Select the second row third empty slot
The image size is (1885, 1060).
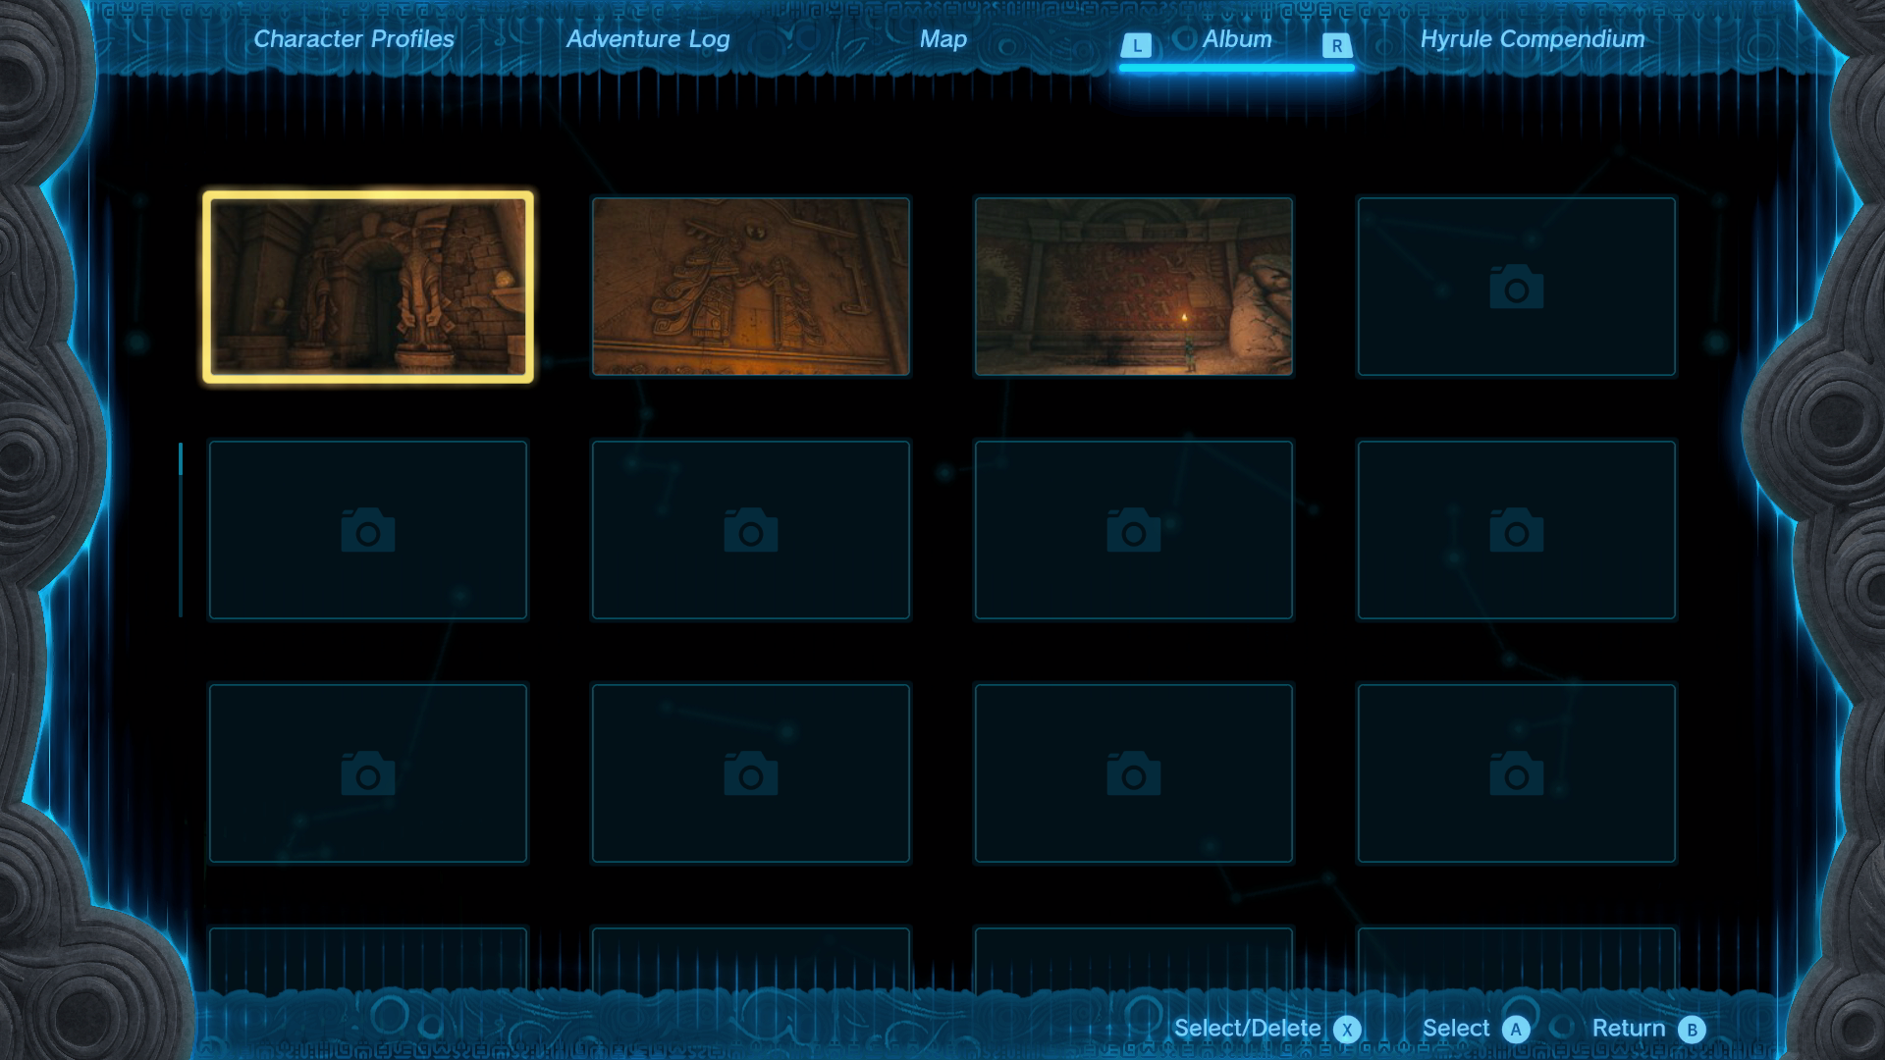(x=1134, y=530)
